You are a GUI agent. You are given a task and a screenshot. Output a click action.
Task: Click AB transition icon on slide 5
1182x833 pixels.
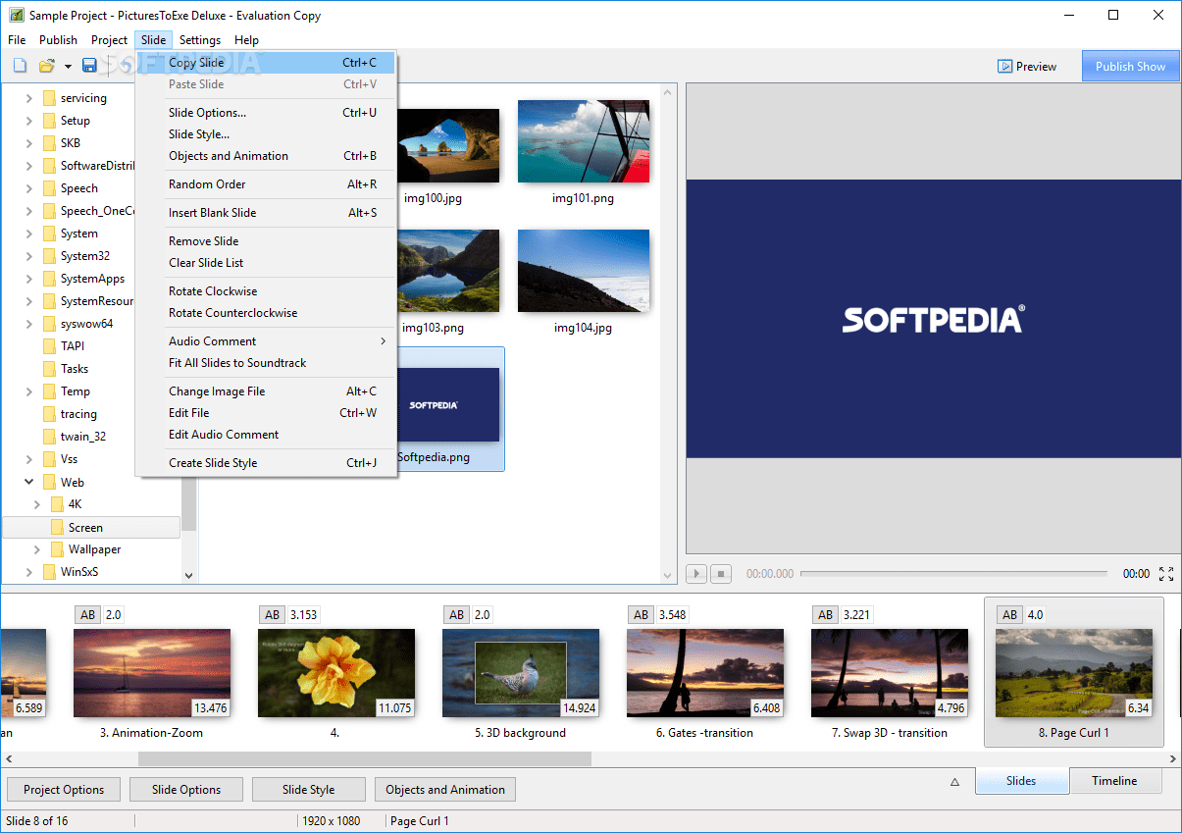pos(457,614)
